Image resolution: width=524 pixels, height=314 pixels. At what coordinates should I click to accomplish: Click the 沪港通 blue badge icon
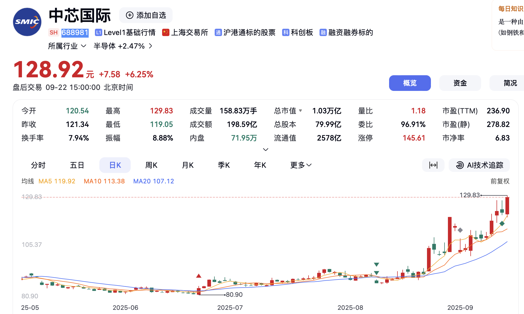pos(218,32)
